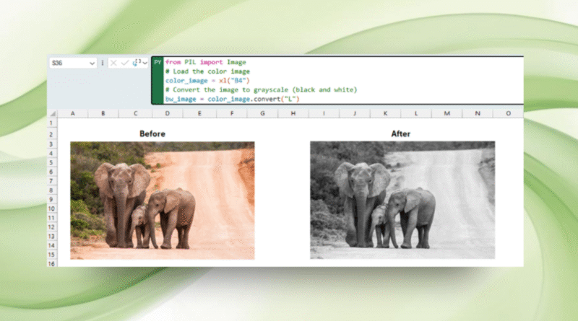Expand the Python output mode dropdown arrow
The height and width of the screenshot is (321, 578).
point(145,63)
